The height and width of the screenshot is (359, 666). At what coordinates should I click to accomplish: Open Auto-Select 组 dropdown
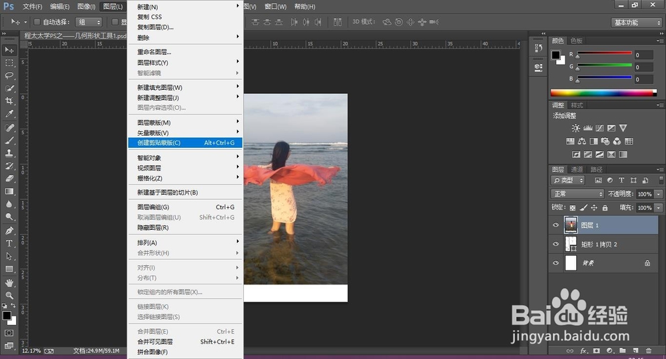coord(89,22)
